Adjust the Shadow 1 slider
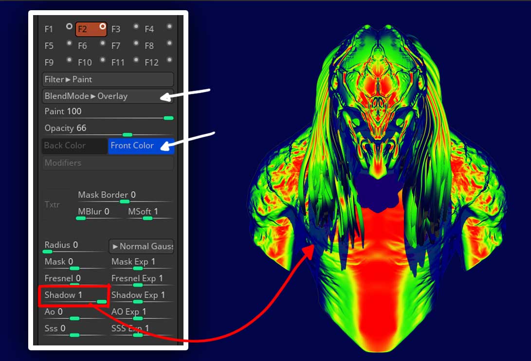This screenshot has height=361, width=531. 75,297
